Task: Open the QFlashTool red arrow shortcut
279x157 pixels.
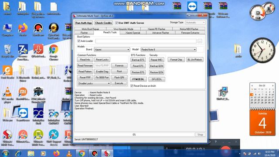Action: point(38,51)
